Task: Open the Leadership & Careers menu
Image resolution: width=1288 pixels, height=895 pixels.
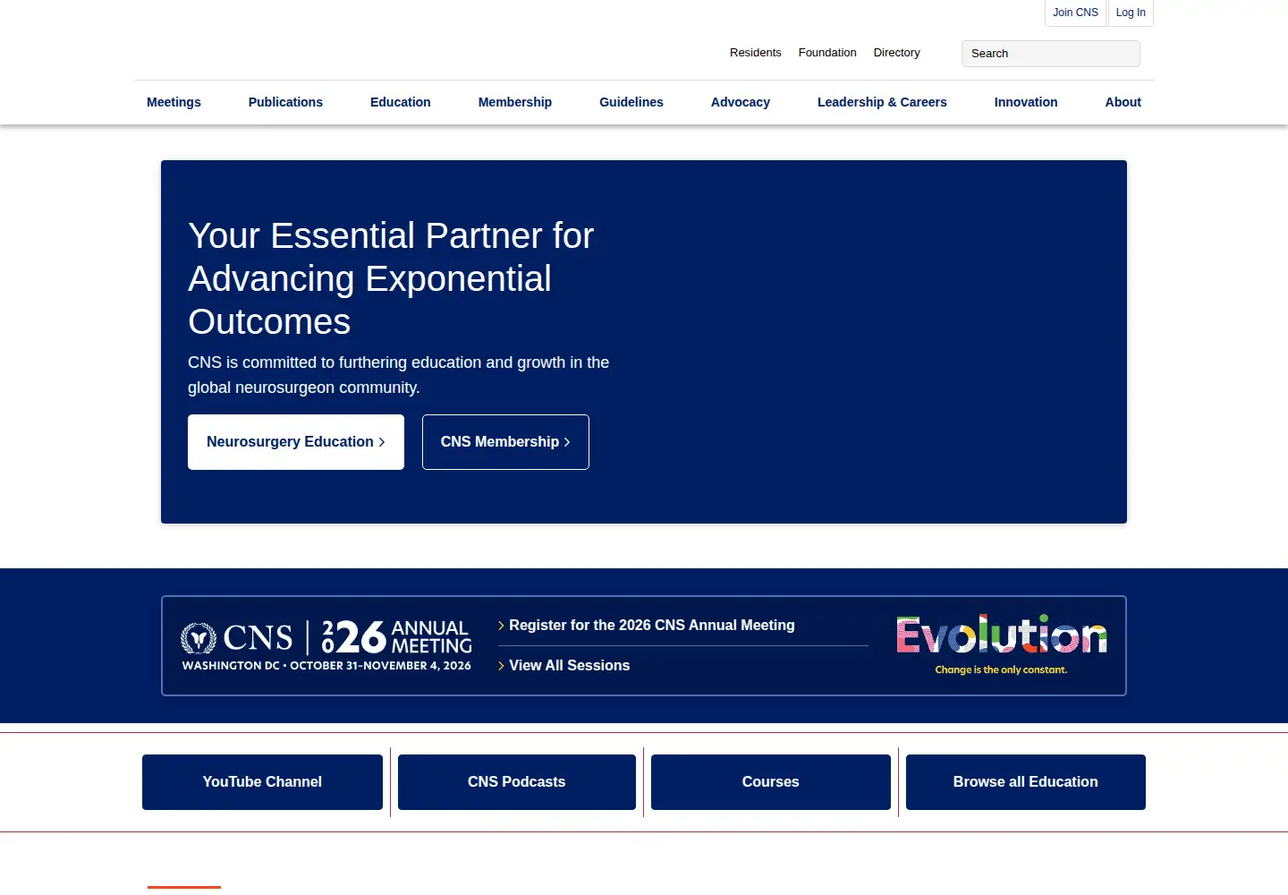Action: (x=882, y=102)
